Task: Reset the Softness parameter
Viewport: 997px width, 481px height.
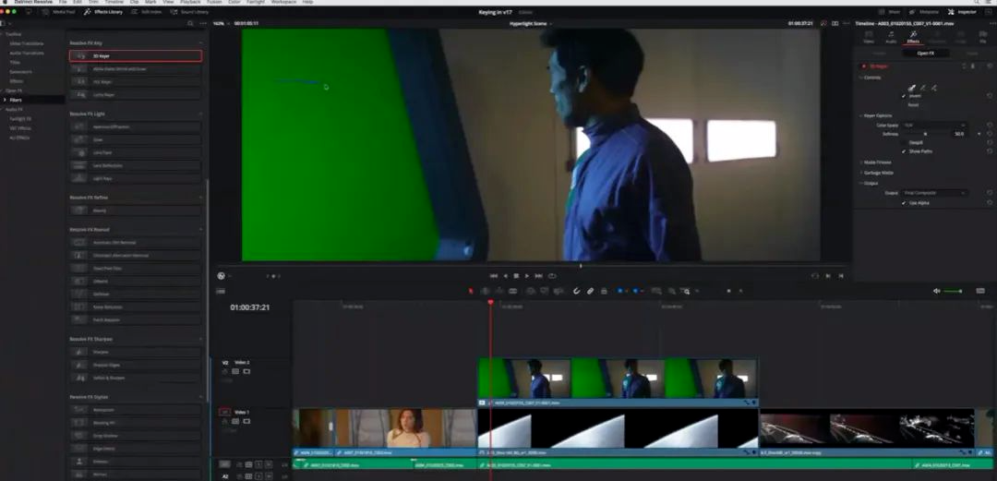Action: point(990,134)
